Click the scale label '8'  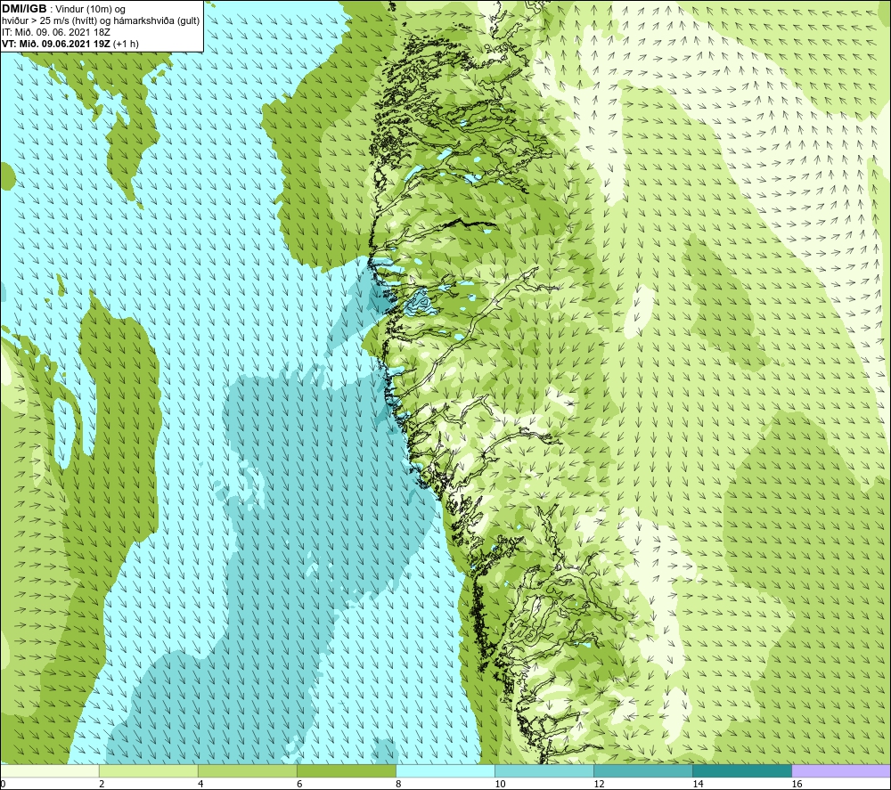click(398, 784)
